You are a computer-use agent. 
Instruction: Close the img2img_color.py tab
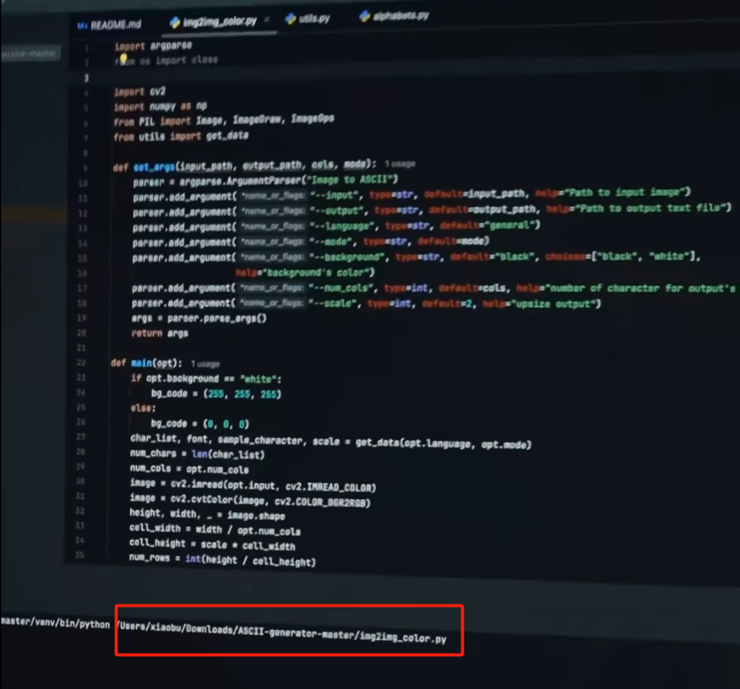tap(267, 20)
